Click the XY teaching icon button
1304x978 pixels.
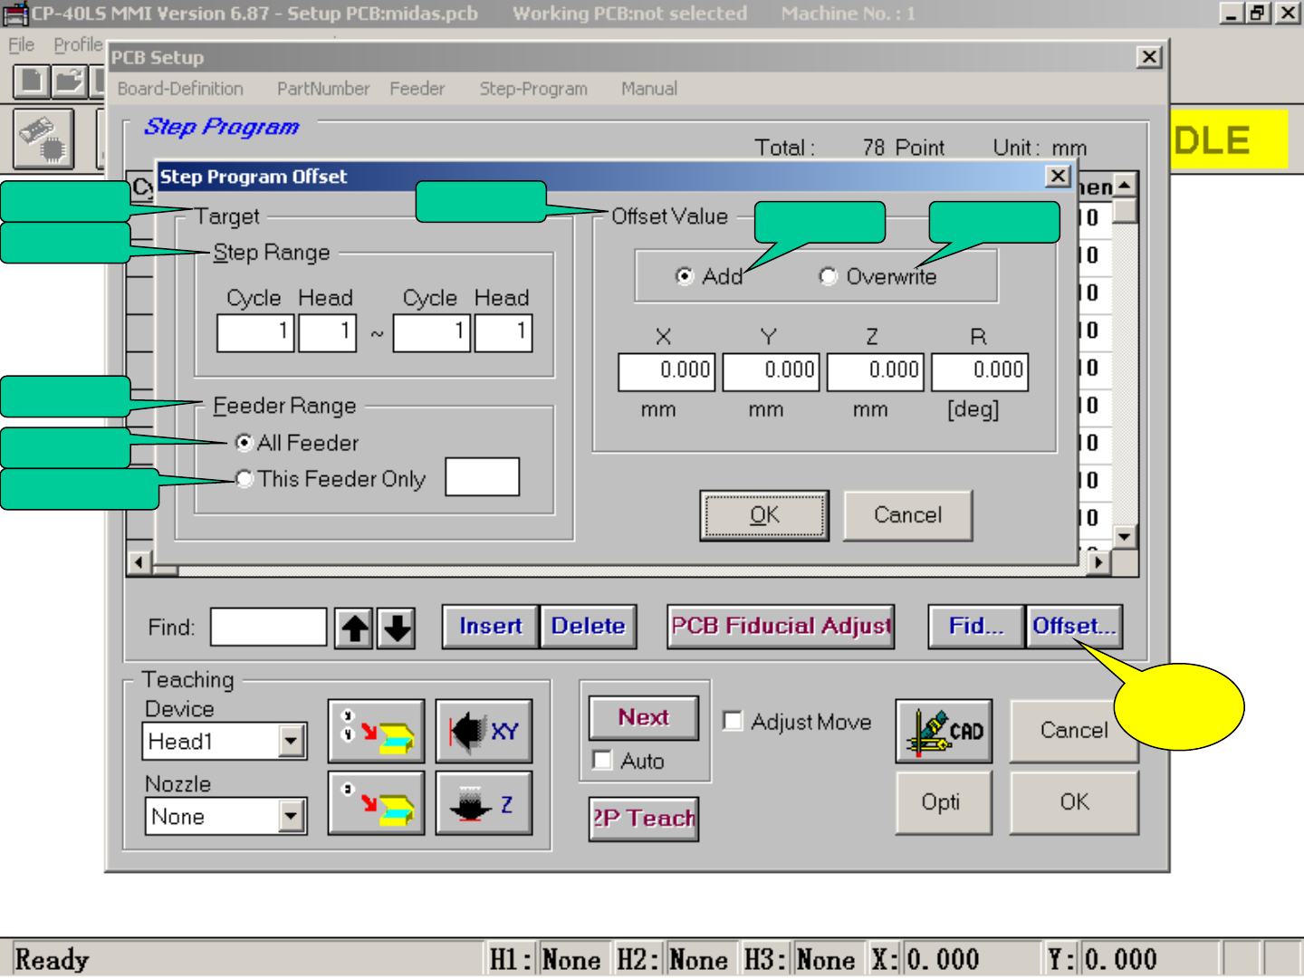point(484,731)
